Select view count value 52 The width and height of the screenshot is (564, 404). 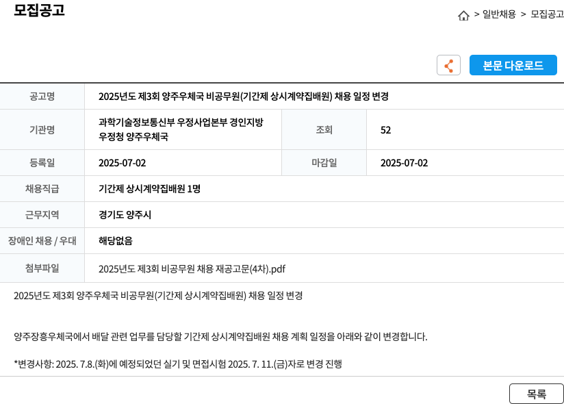[x=385, y=130]
